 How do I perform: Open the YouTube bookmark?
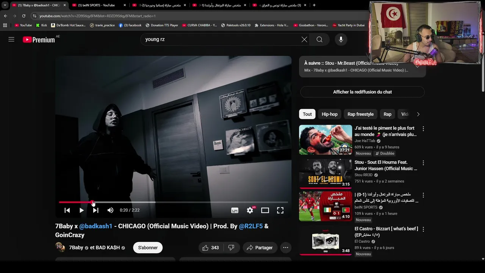[x=23, y=25]
